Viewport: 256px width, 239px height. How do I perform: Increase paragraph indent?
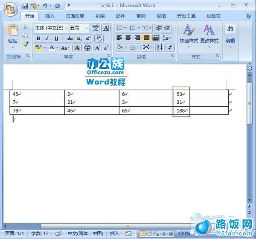pos(167,28)
